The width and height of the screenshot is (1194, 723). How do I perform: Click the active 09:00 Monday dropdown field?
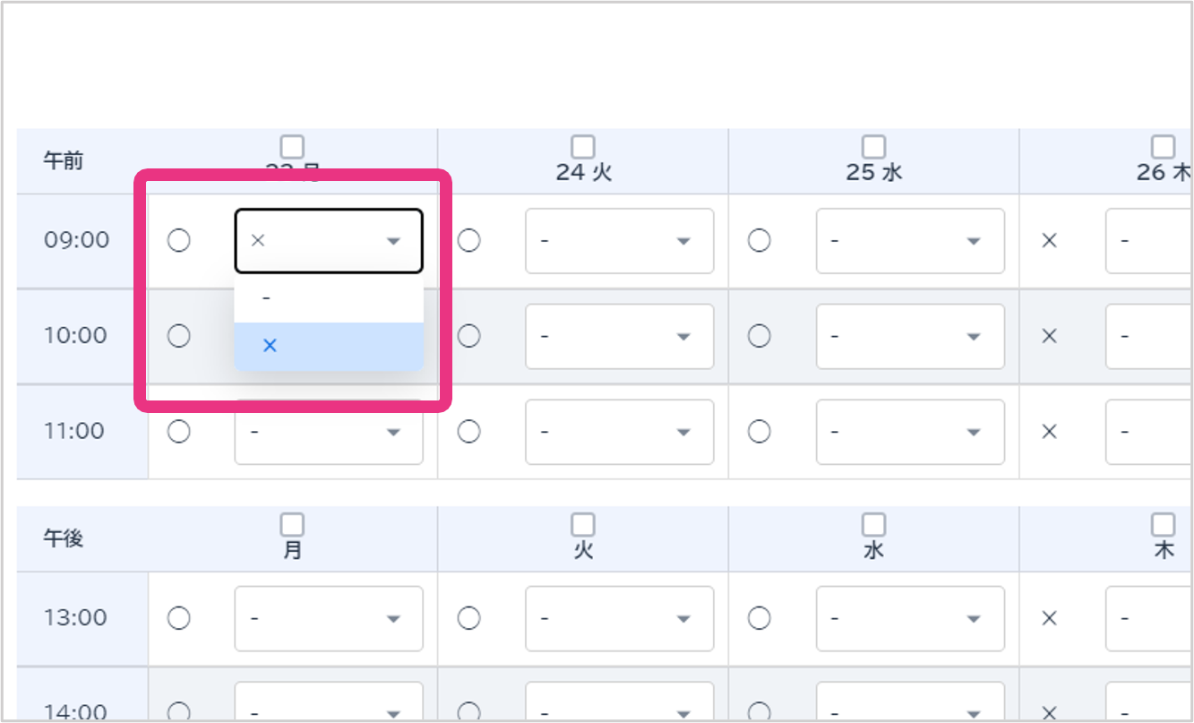[328, 241]
